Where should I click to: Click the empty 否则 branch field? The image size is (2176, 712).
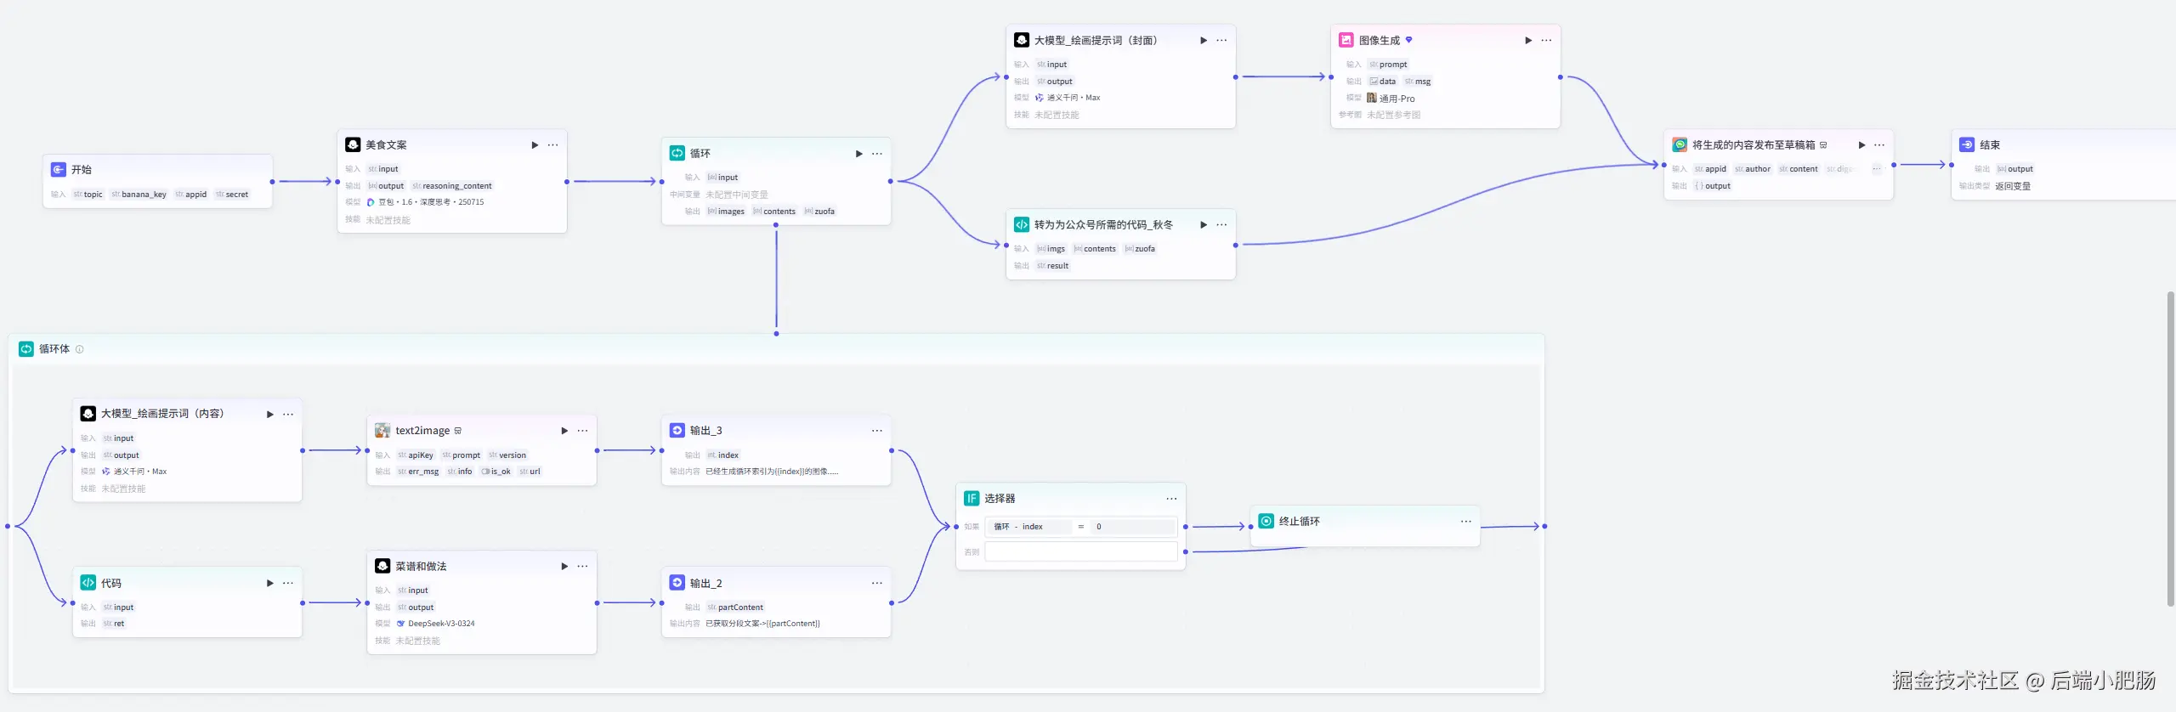click(1081, 551)
